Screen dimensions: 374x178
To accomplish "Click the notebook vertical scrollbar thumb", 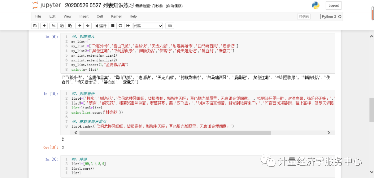I will click(371, 109).
